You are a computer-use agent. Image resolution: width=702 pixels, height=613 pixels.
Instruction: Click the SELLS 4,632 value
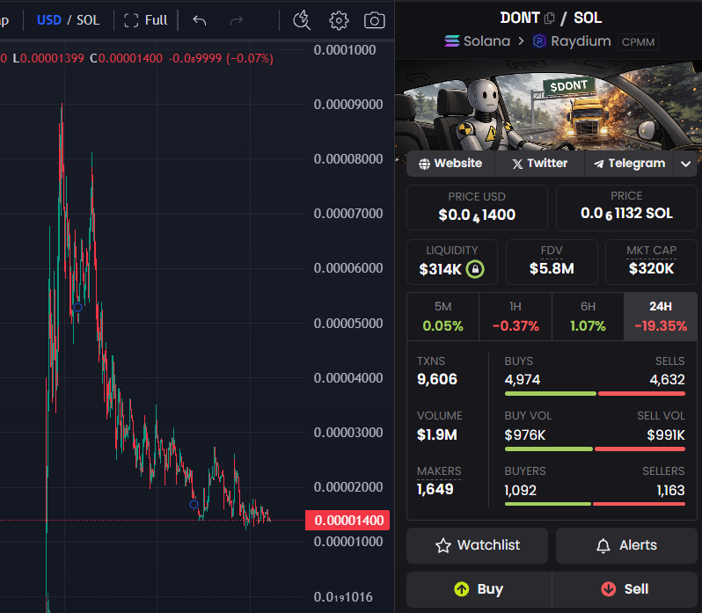click(x=667, y=380)
